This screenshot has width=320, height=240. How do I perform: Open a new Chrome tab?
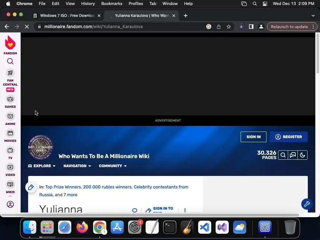(186, 16)
